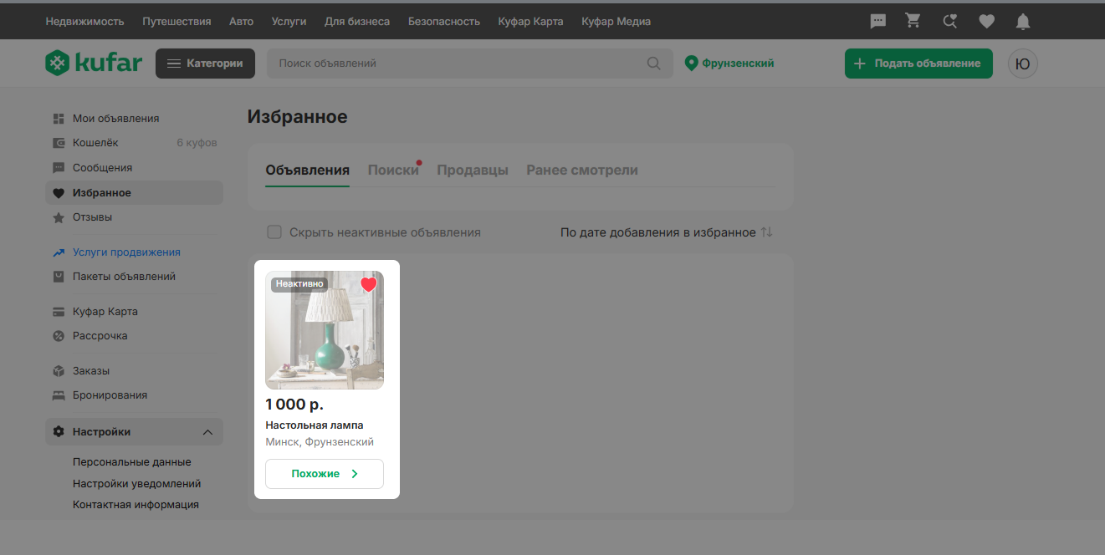Open Для бизнеса in the top menu
Image resolution: width=1105 pixels, height=555 pixels.
(357, 22)
